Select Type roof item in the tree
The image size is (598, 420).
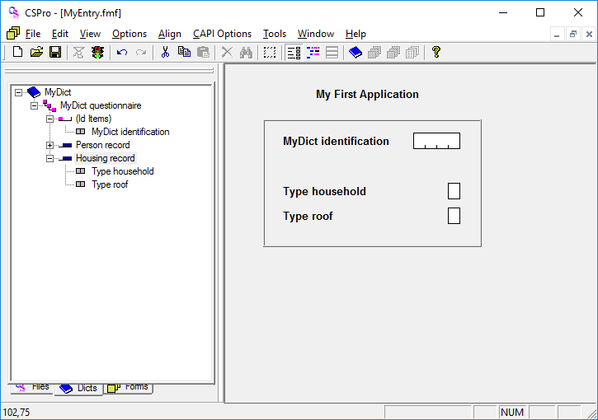110,184
